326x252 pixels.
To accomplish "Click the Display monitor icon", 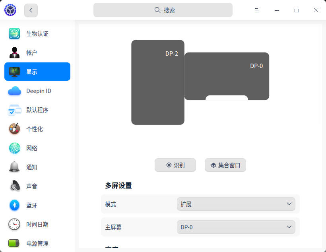I will (14, 72).
